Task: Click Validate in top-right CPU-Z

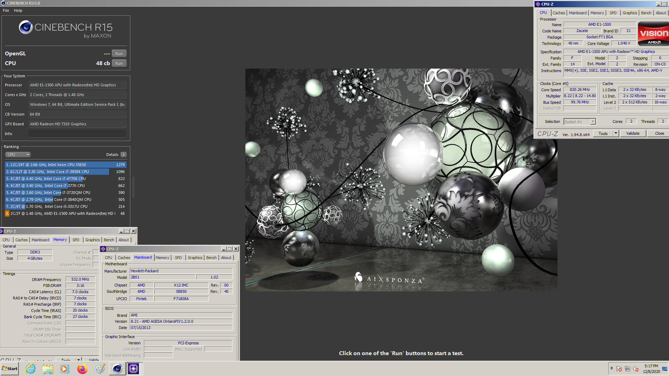Action: (x=633, y=134)
